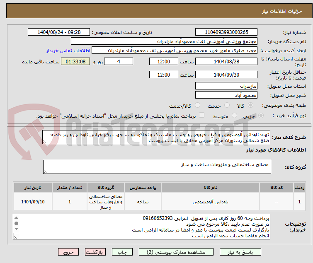Click the need number field 1104093993000265

click(226, 32)
